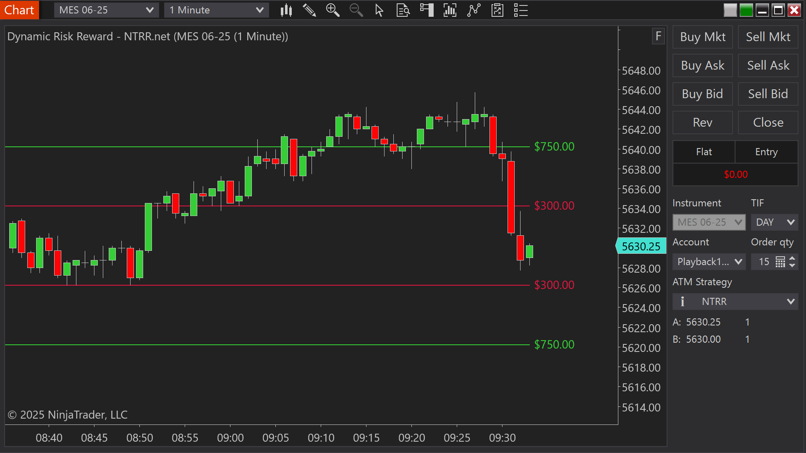Open chart Properties list icon

coord(520,10)
